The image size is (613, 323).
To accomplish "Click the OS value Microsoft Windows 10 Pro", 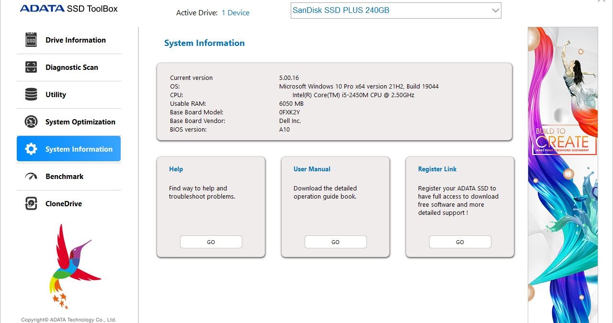I will click(359, 87).
